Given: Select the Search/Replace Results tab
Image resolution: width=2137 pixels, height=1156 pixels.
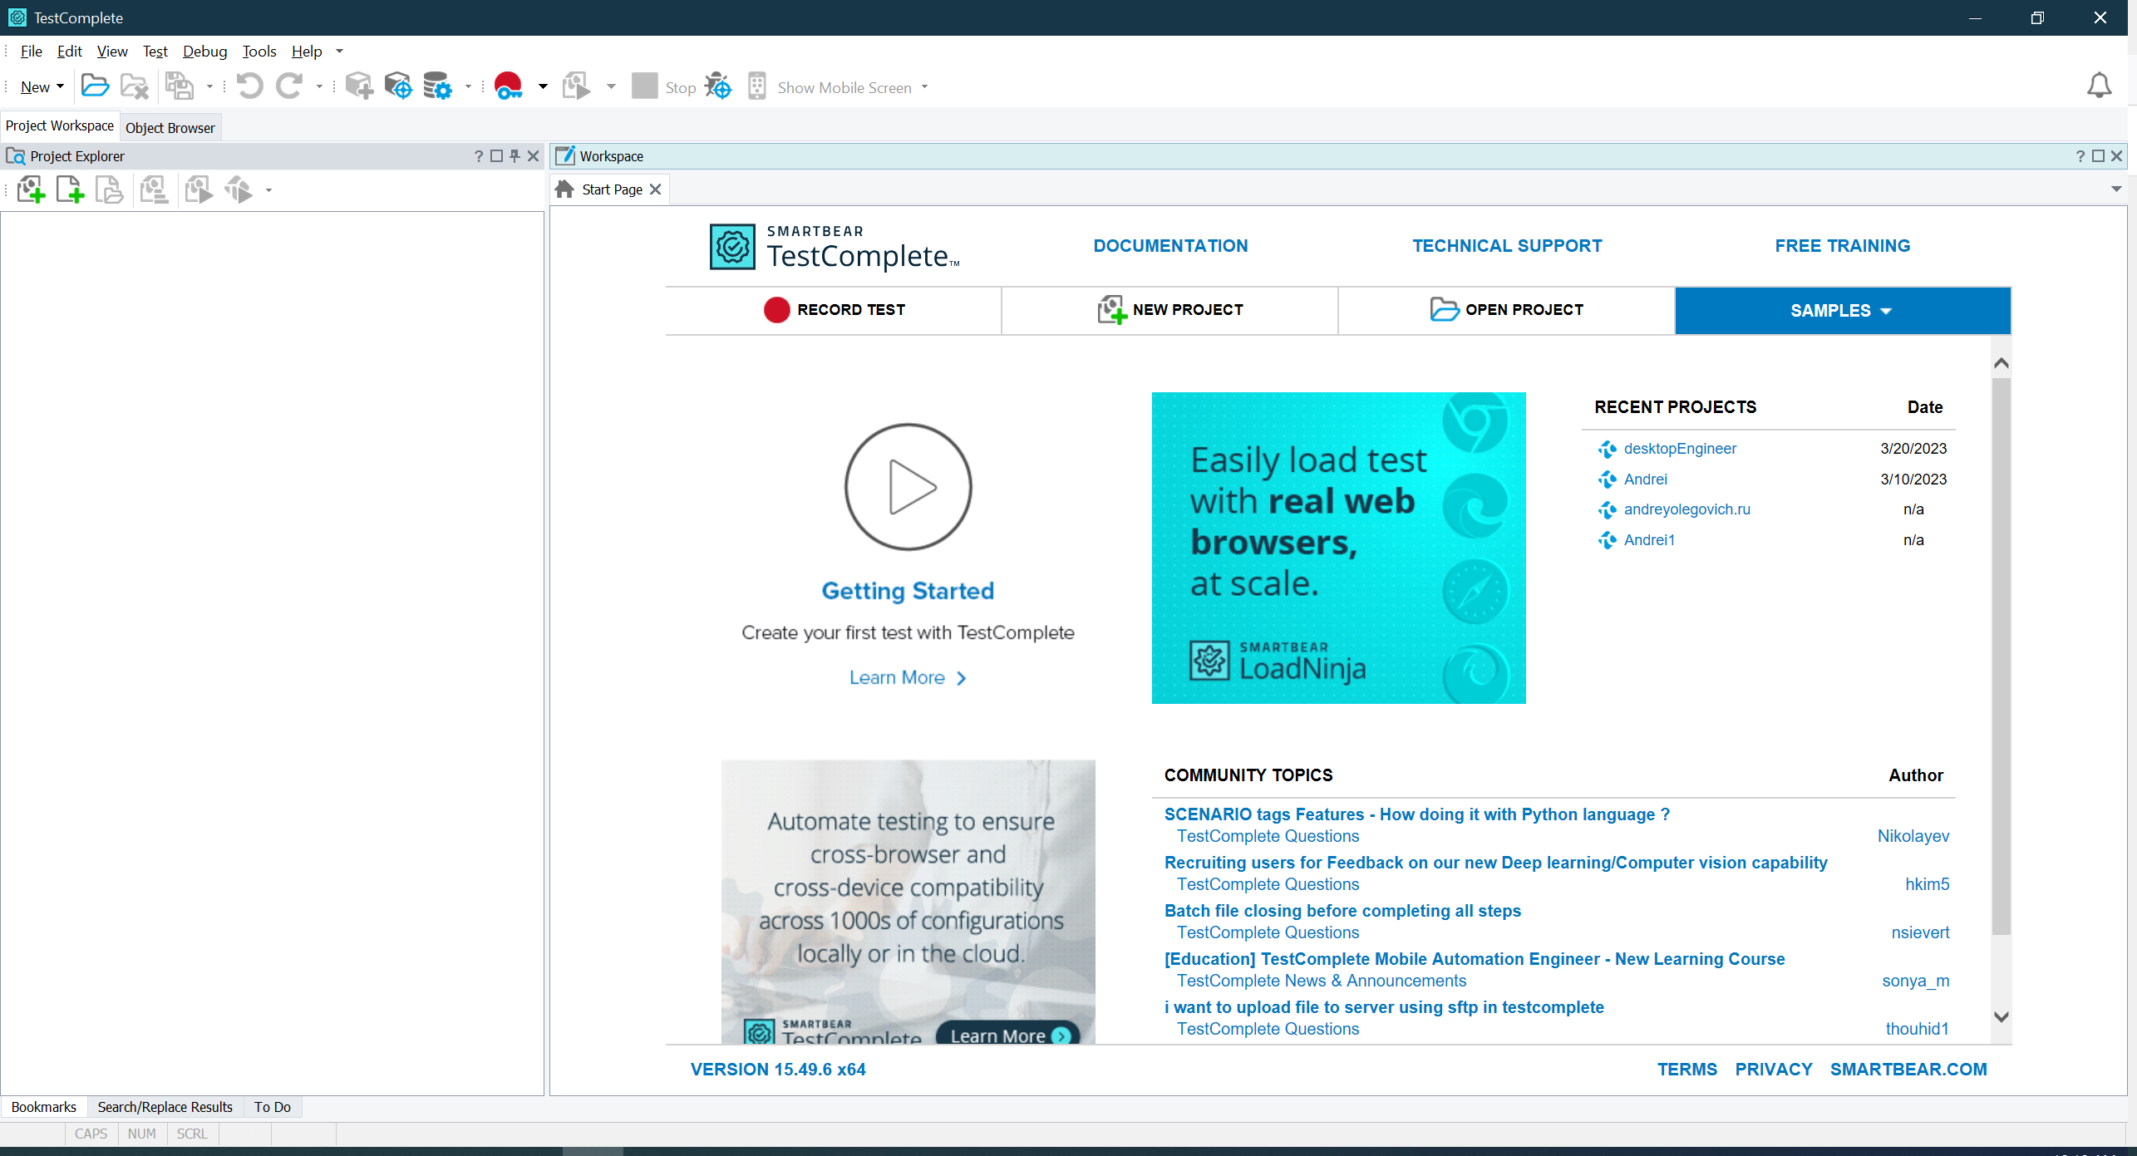Looking at the screenshot, I should (x=165, y=1107).
